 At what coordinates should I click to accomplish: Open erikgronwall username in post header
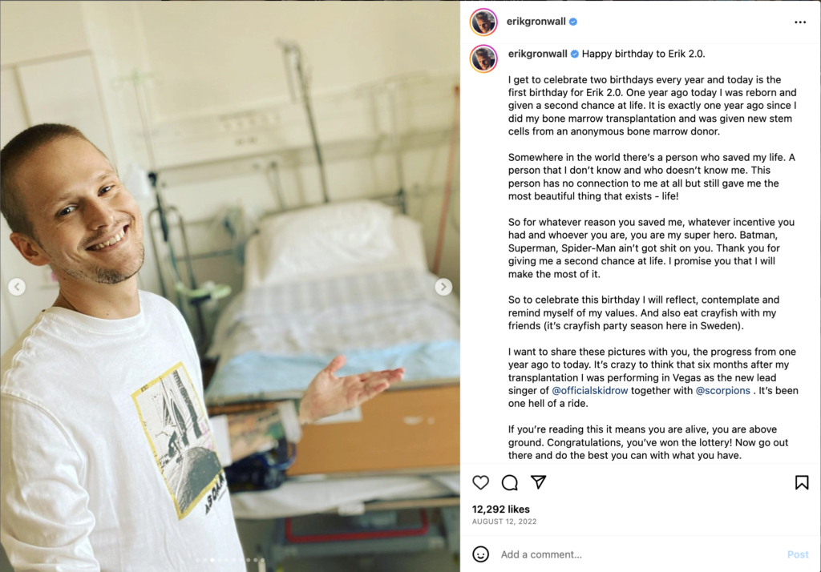[x=536, y=22]
